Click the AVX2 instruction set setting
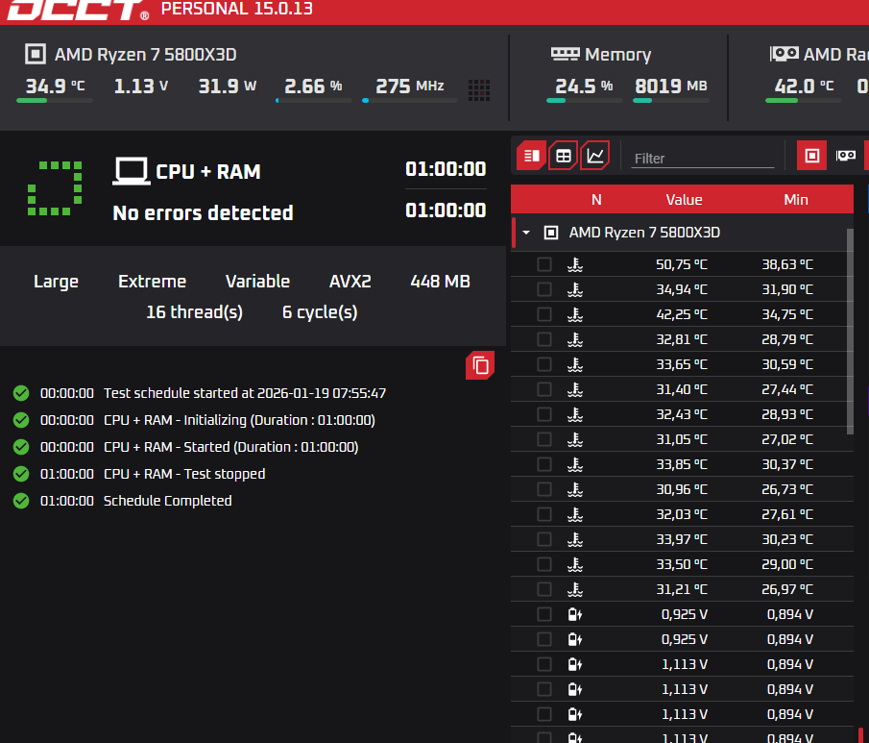The image size is (869, 743). 350,282
